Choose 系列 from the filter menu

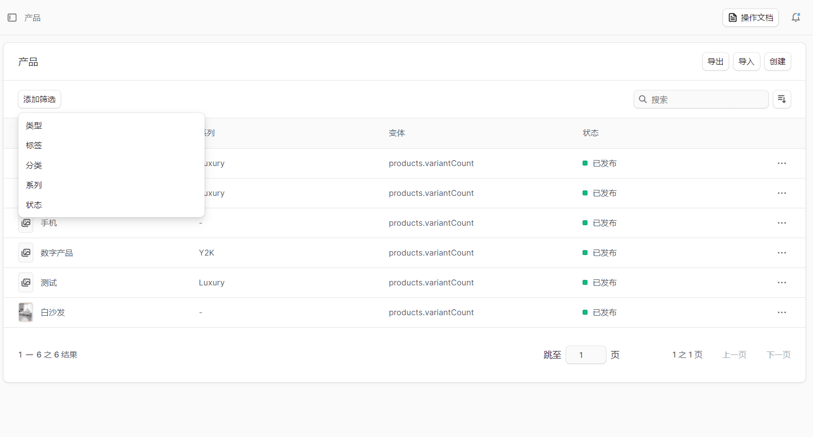(34, 185)
